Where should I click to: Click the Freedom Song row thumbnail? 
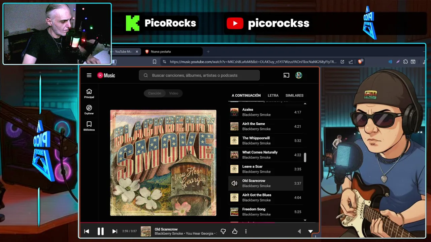234,212
